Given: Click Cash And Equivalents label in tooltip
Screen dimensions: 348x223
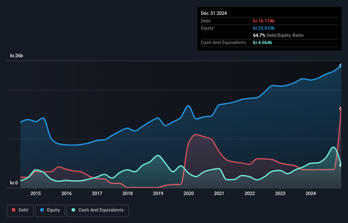Looking at the screenshot, I should [223, 42].
